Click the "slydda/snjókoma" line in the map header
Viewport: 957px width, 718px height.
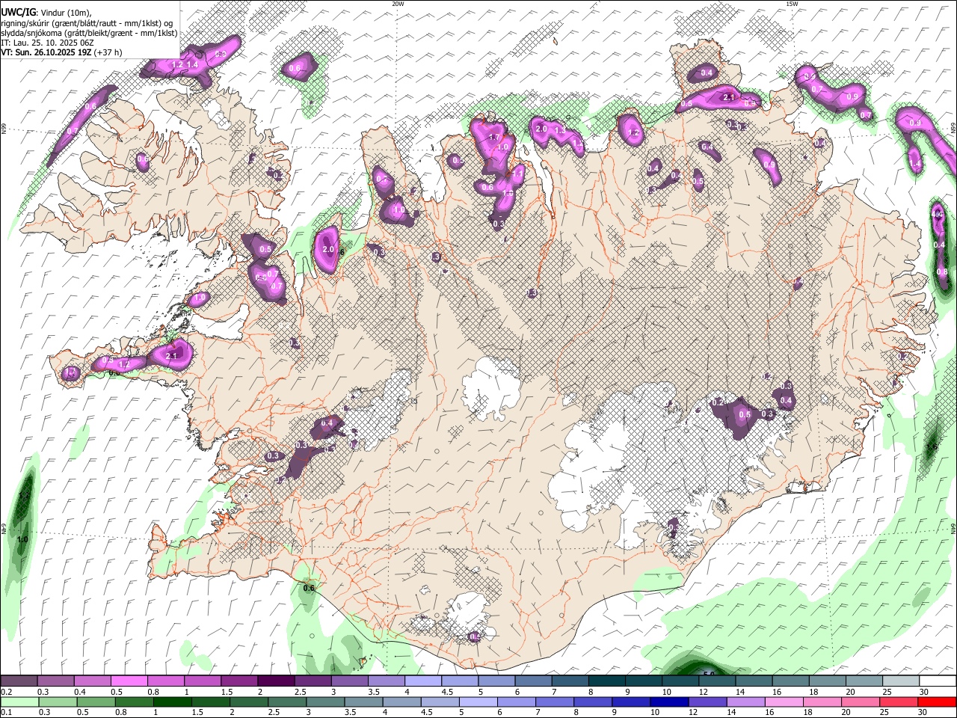[x=89, y=33]
